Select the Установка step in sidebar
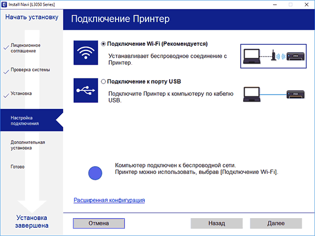This screenshot has height=236, width=315. point(21,94)
